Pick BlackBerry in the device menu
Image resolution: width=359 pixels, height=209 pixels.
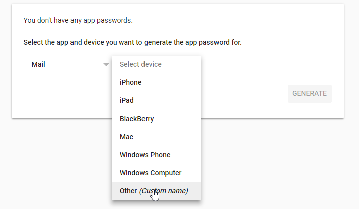tap(137, 119)
